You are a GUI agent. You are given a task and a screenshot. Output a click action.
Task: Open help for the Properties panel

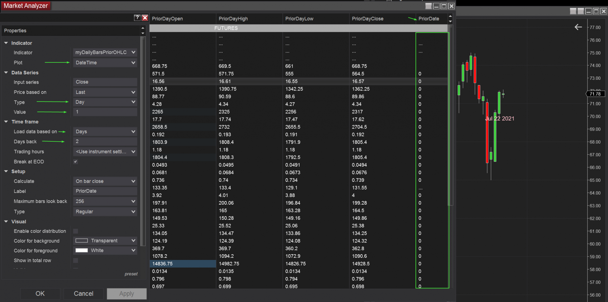coord(137,18)
